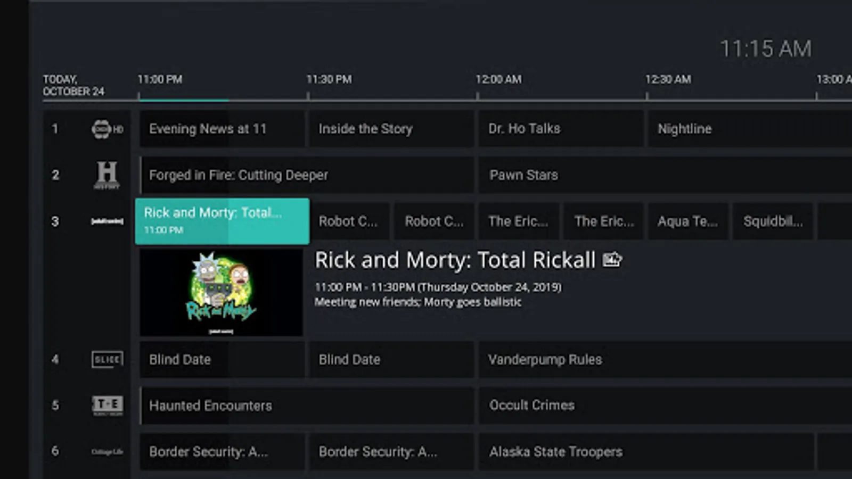Viewport: 852px width, 479px height.
Task: Select the channel 6 logo
Action: pos(107,452)
